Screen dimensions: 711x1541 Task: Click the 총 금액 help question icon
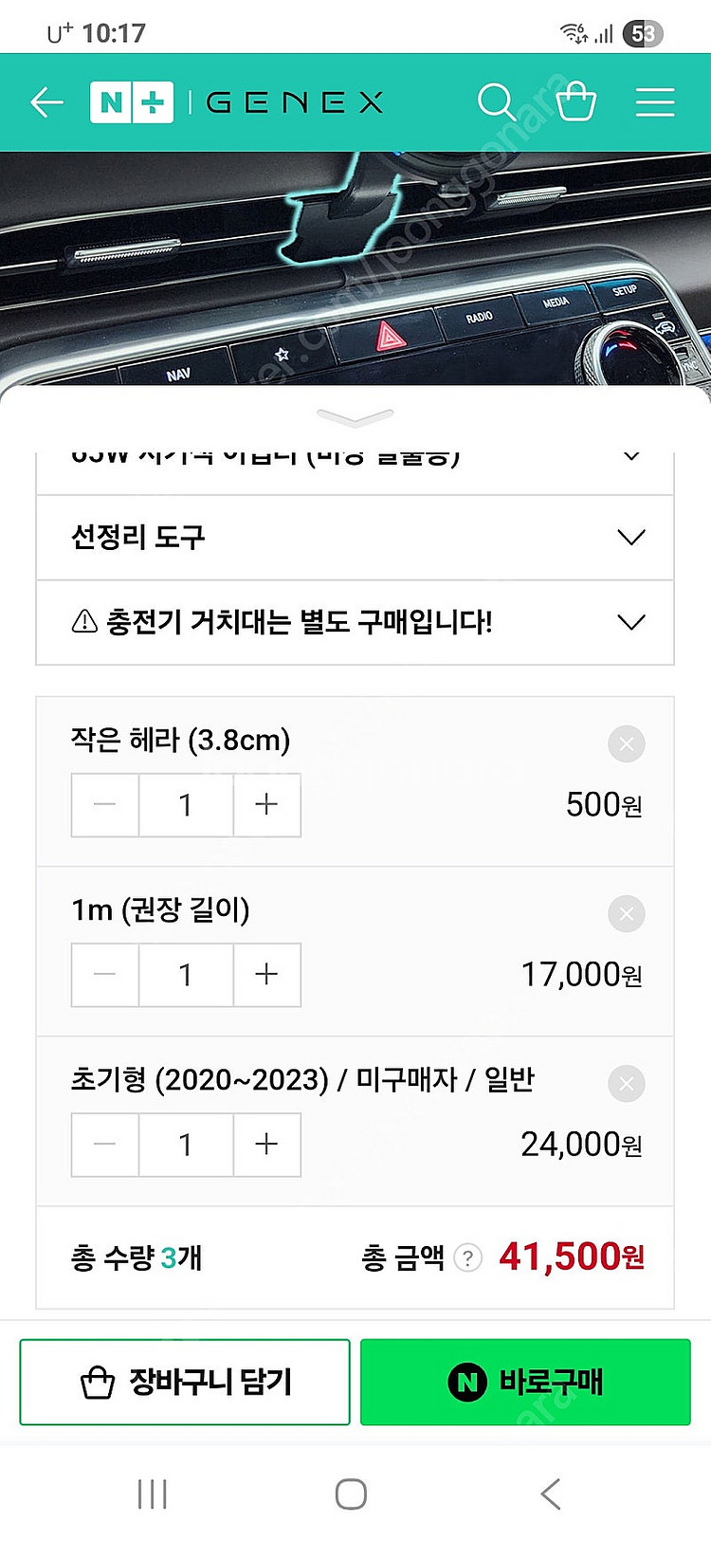[x=467, y=1258]
